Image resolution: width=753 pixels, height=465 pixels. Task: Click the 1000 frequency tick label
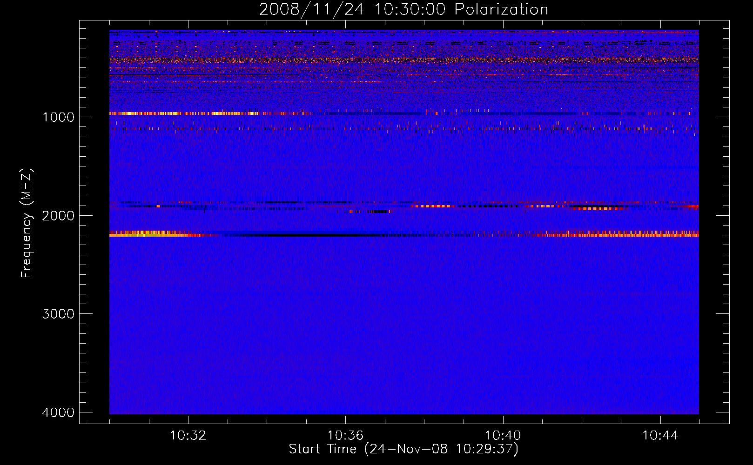point(58,117)
